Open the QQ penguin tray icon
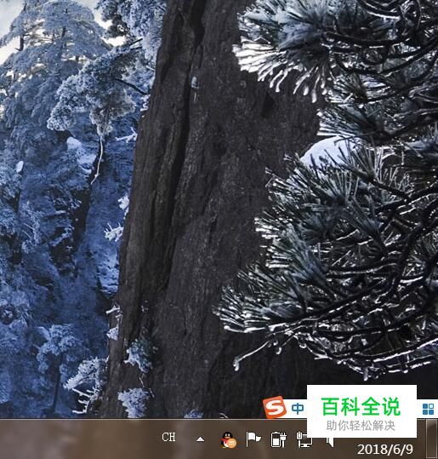Screen dimensions: 438x459 pos(229,439)
